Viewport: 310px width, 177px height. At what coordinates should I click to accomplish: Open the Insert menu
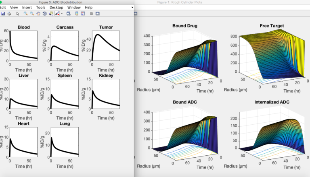point(27,8)
